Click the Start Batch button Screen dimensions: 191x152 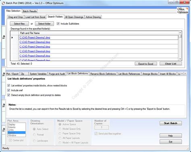(171, 123)
